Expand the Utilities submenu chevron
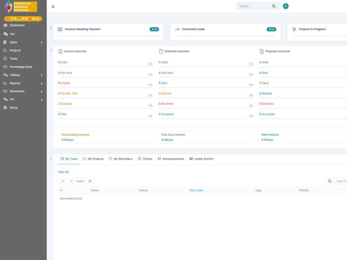The height and width of the screenshot is (260, 347). pos(42,75)
